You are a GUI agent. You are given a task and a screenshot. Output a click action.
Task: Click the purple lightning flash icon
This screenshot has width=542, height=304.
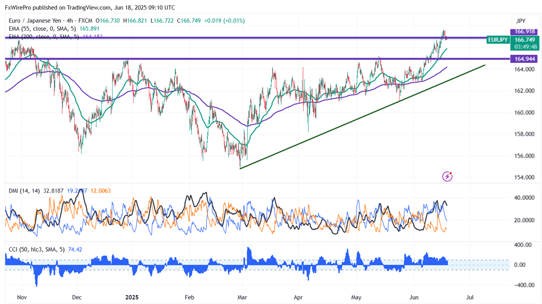(447, 176)
